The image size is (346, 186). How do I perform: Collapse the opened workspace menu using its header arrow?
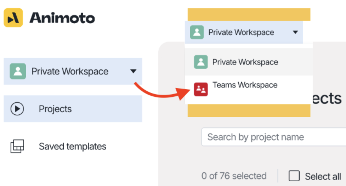295,32
